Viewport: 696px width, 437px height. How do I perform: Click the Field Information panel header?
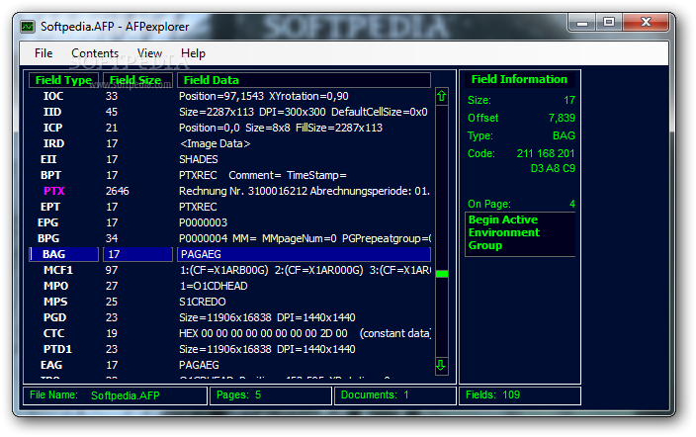point(519,79)
